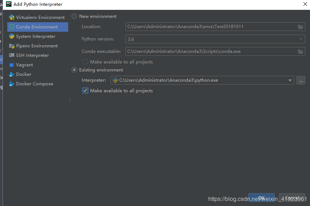Click the 'Add Python Interpreter' title text
The height and width of the screenshot is (206, 310).
coord(38,4)
